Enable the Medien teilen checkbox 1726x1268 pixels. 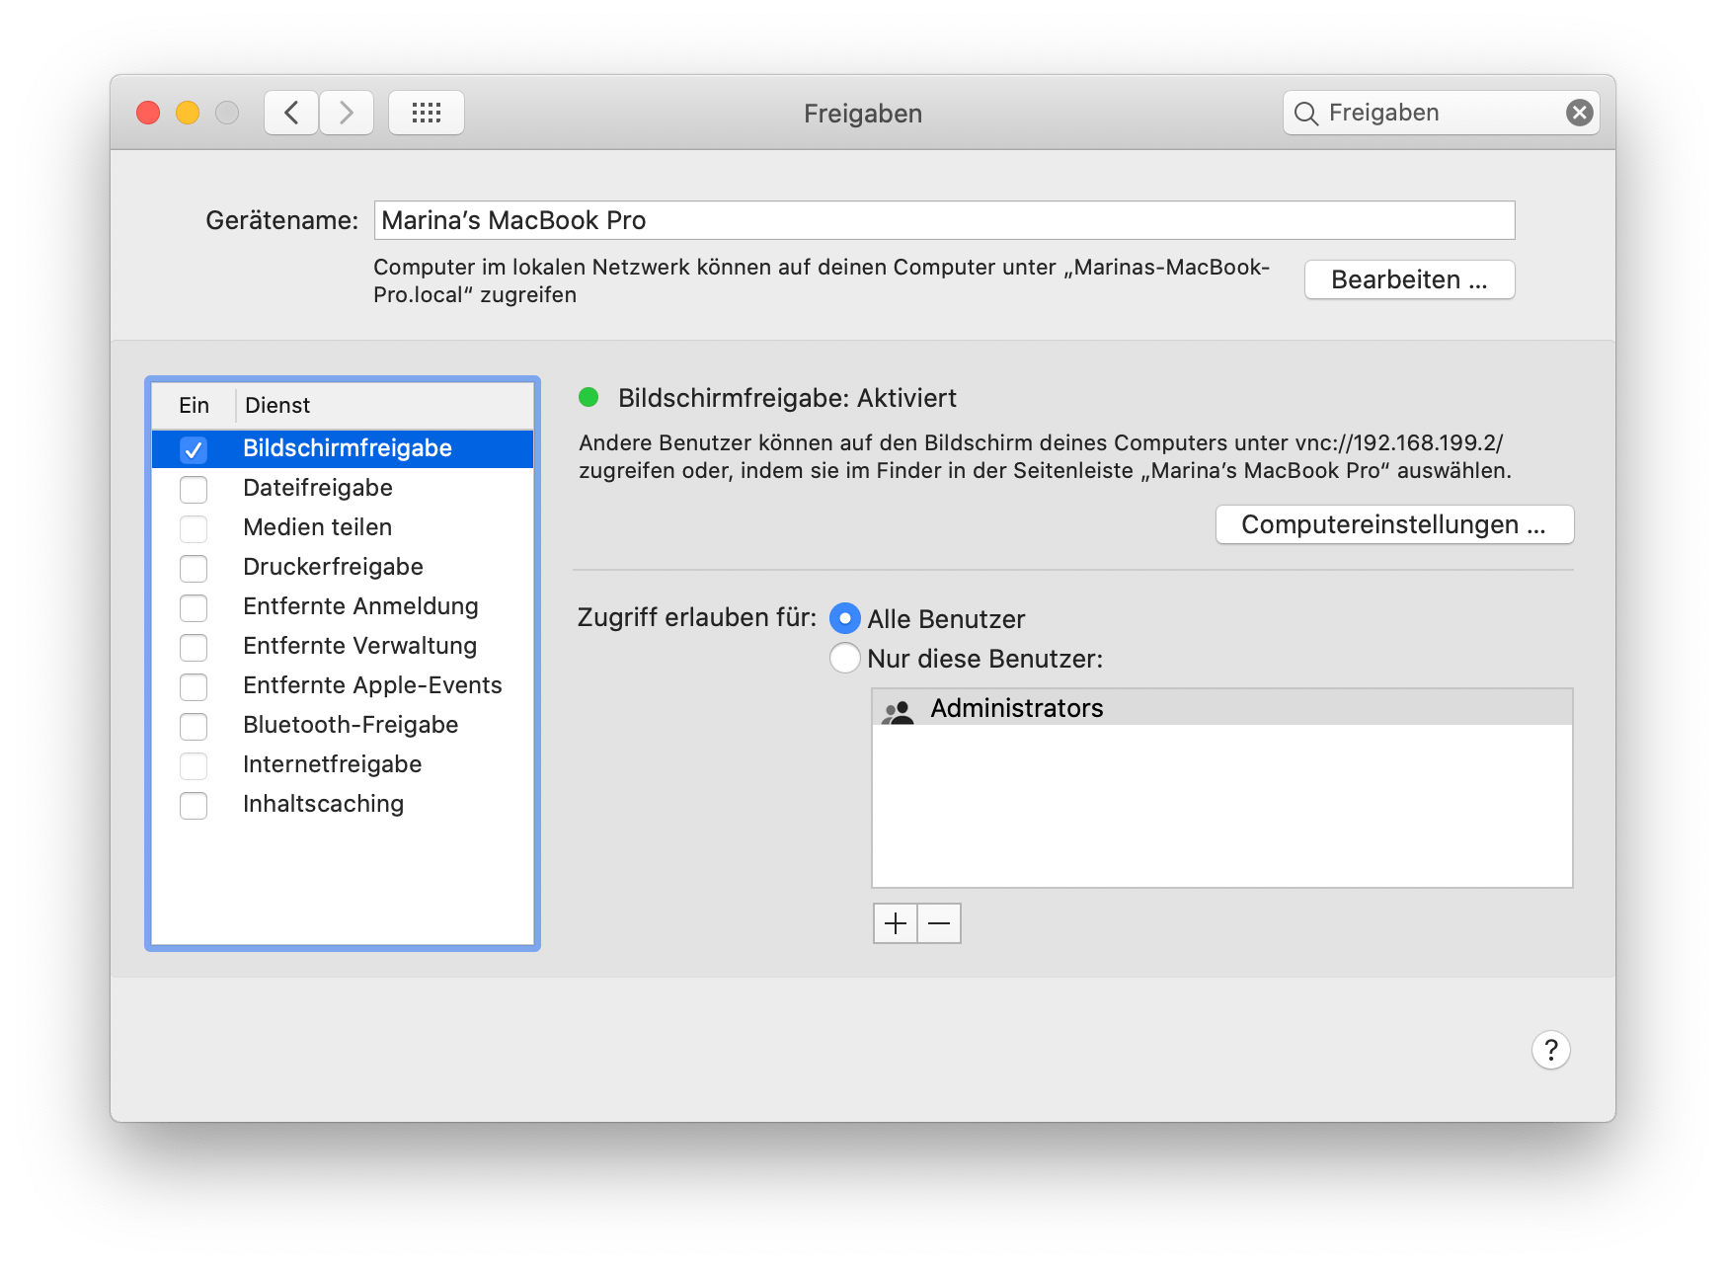[x=194, y=528]
